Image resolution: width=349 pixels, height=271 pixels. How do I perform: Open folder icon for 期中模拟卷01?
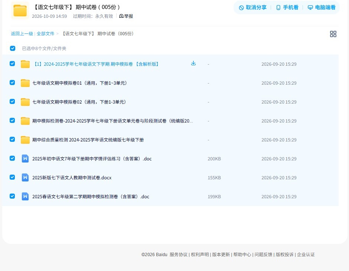[25, 83]
